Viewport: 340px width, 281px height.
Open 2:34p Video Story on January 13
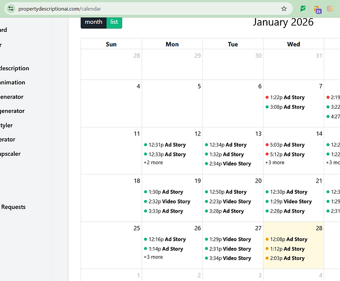click(228, 164)
